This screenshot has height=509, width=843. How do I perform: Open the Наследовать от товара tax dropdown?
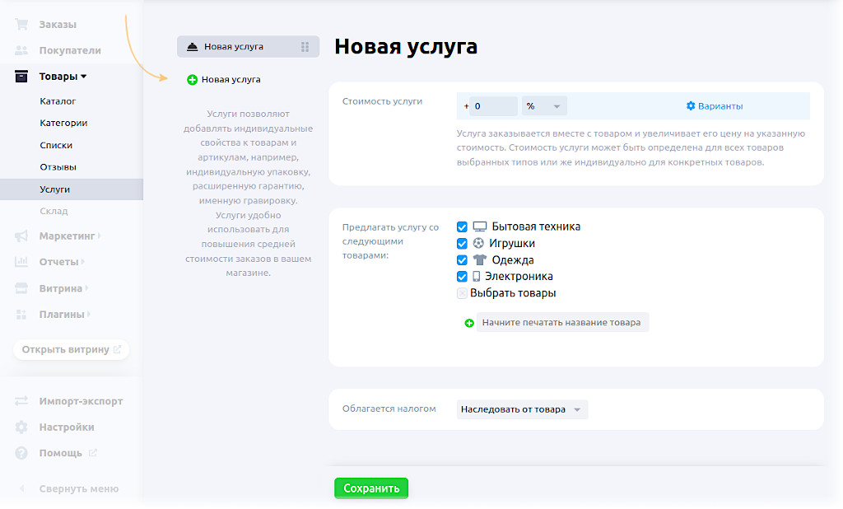click(x=522, y=409)
